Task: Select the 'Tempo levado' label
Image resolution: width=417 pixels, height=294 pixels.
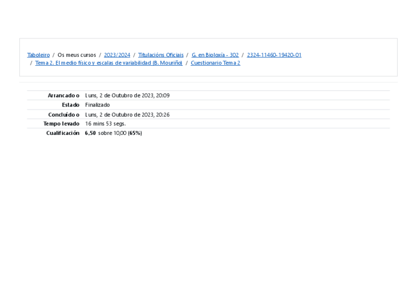Action: pyautogui.click(x=61, y=124)
